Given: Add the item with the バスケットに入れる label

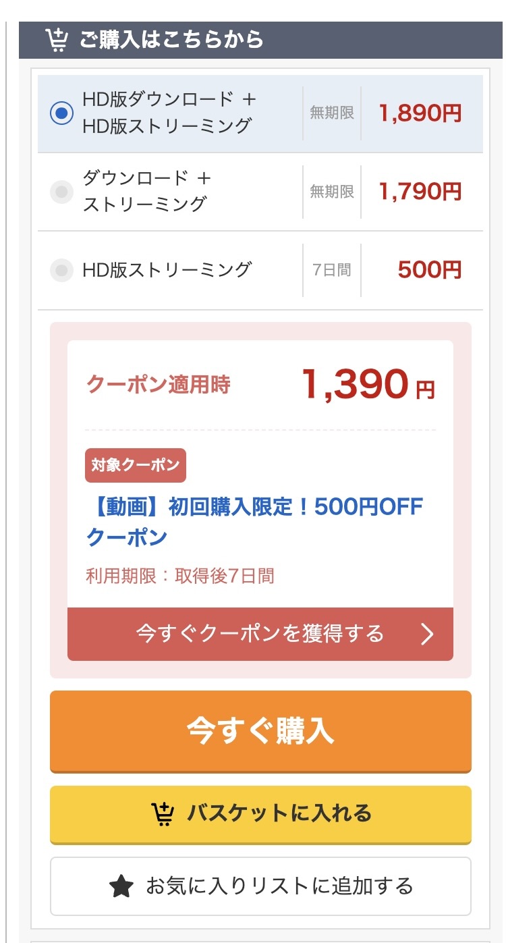Looking at the screenshot, I should (x=279, y=814).
